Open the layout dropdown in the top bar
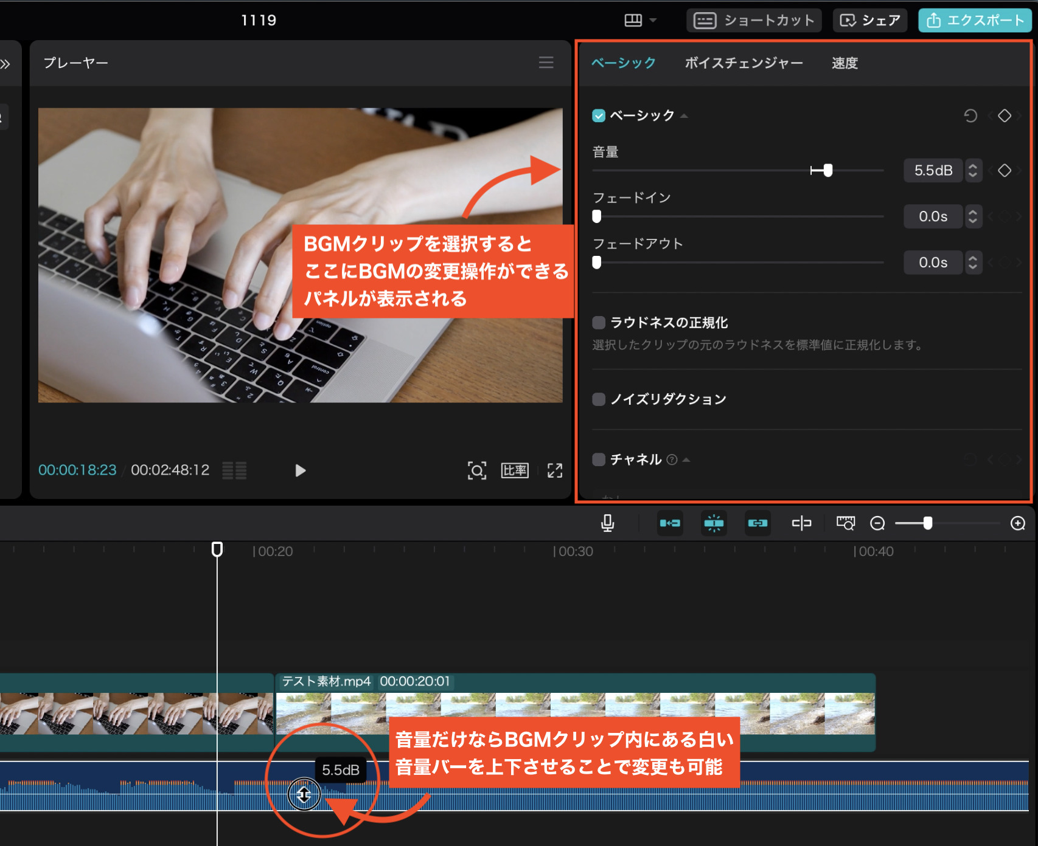 pos(641,19)
